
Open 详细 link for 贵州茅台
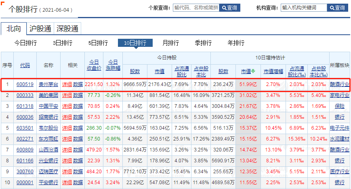click(67, 84)
